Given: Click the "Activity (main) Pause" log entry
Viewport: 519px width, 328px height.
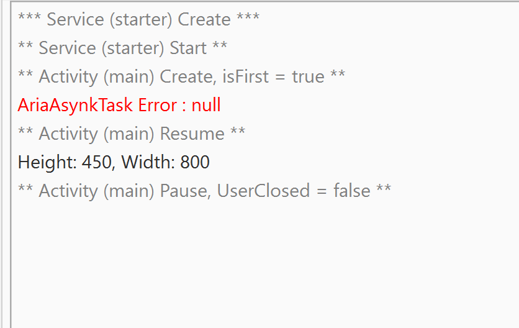Looking at the screenshot, I should 204,191.
